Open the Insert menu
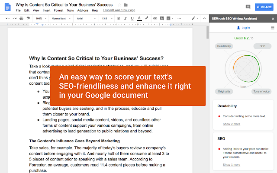The image size is (277, 173). (x=46, y=10)
